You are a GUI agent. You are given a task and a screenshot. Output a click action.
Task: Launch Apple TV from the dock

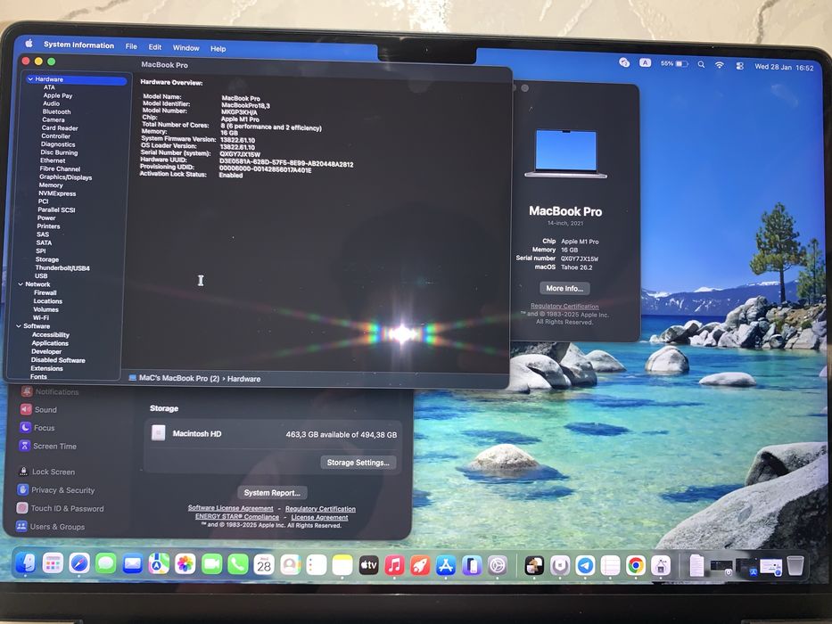[368, 565]
